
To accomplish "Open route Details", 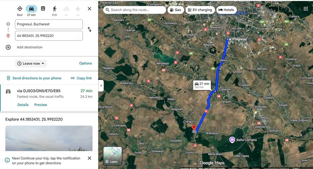I will tap(23, 105).
